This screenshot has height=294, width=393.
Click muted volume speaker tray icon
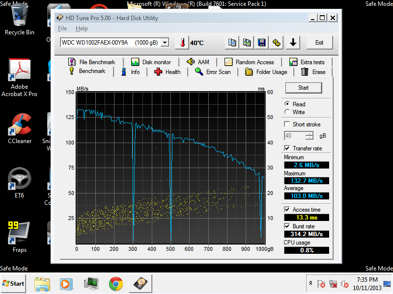tap(345, 284)
